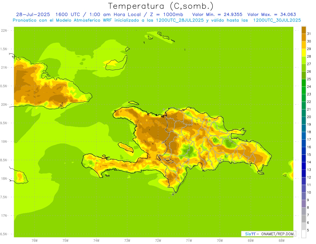Click the "76W" longitude axis label
This screenshot has width=316, height=244.
pos(35,241)
